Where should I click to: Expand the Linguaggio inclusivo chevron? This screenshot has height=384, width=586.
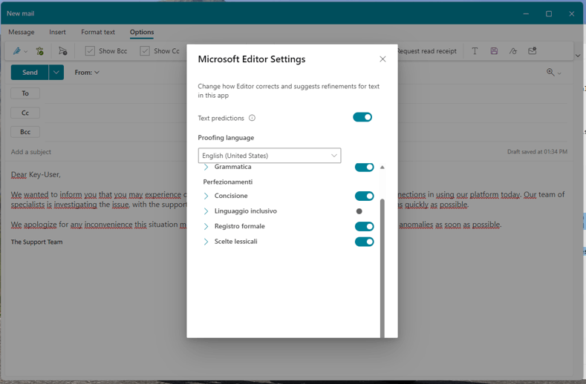[x=206, y=211]
